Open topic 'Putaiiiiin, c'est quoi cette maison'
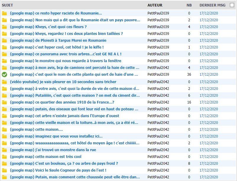Image resolution: width=237 pixels, height=181 pixels. coord(75,96)
